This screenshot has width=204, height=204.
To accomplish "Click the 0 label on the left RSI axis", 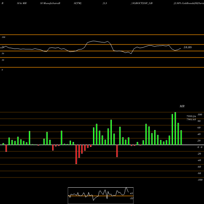I will pyautogui.click(x=2, y=70).
